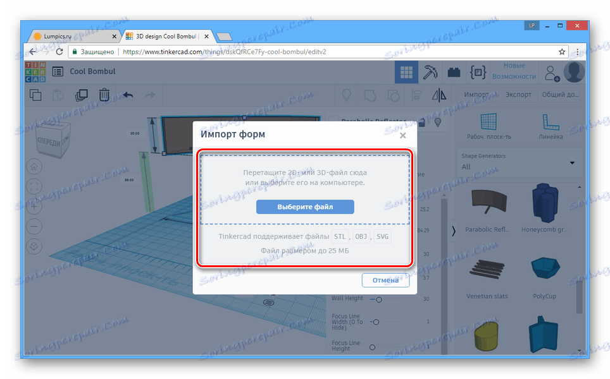
Task: Click the Tinkercad logo
Action: coord(35,72)
